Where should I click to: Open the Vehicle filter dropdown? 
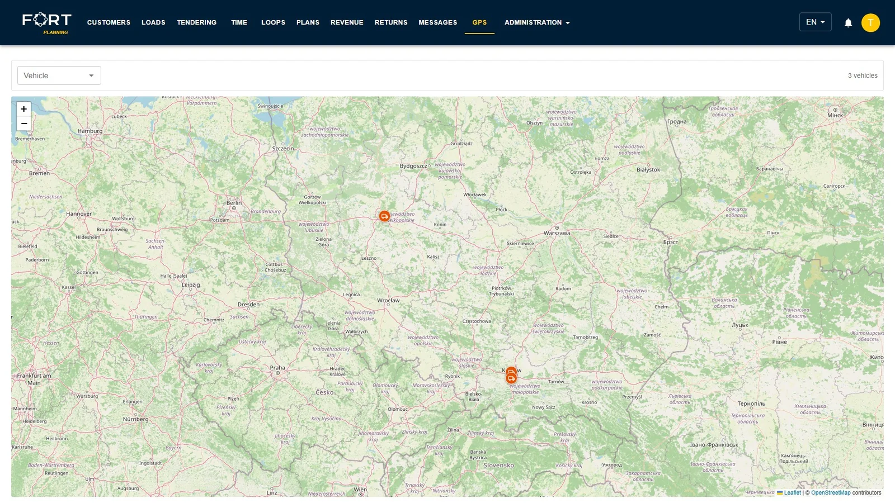59,75
